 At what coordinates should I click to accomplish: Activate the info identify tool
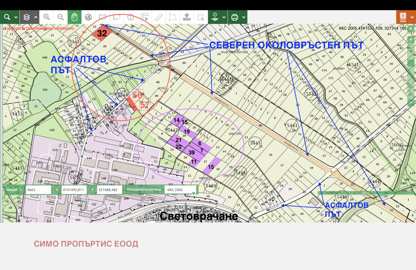coord(131,17)
